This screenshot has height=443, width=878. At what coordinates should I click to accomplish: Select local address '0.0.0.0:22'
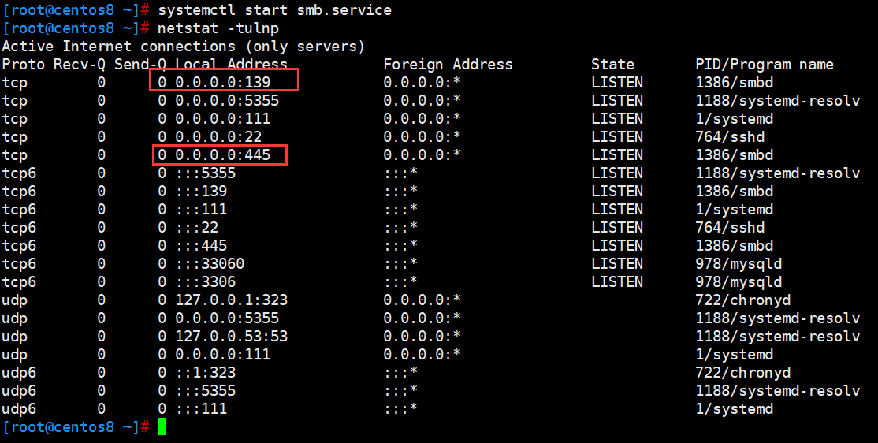[x=218, y=136]
